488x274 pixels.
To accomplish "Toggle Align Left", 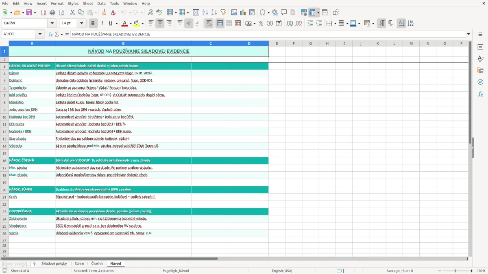I will click(x=151, y=24).
